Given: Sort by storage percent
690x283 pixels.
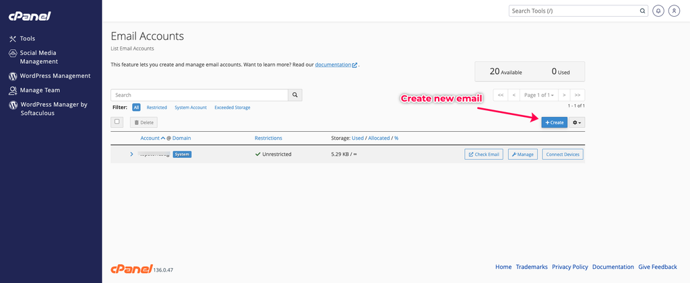Looking at the screenshot, I should [x=396, y=138].
